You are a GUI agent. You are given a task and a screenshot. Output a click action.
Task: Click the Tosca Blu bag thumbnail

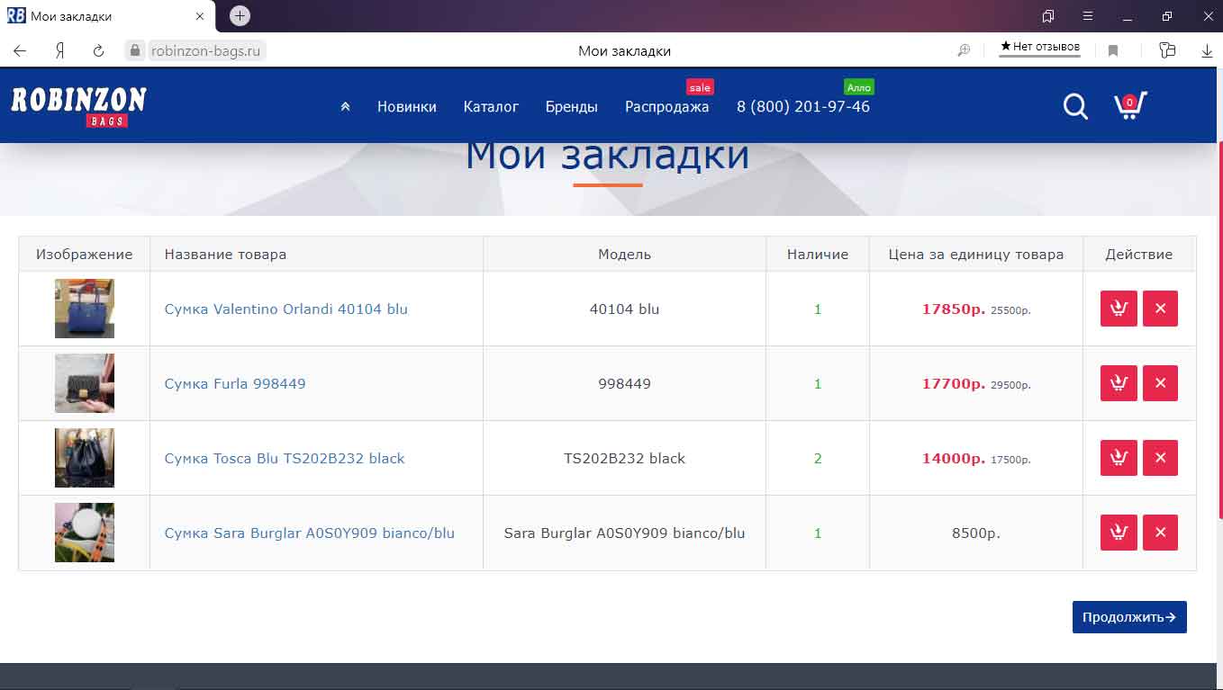[85, 458]
